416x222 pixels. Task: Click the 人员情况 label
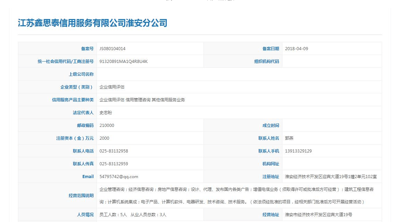click(x=85, y=215)
